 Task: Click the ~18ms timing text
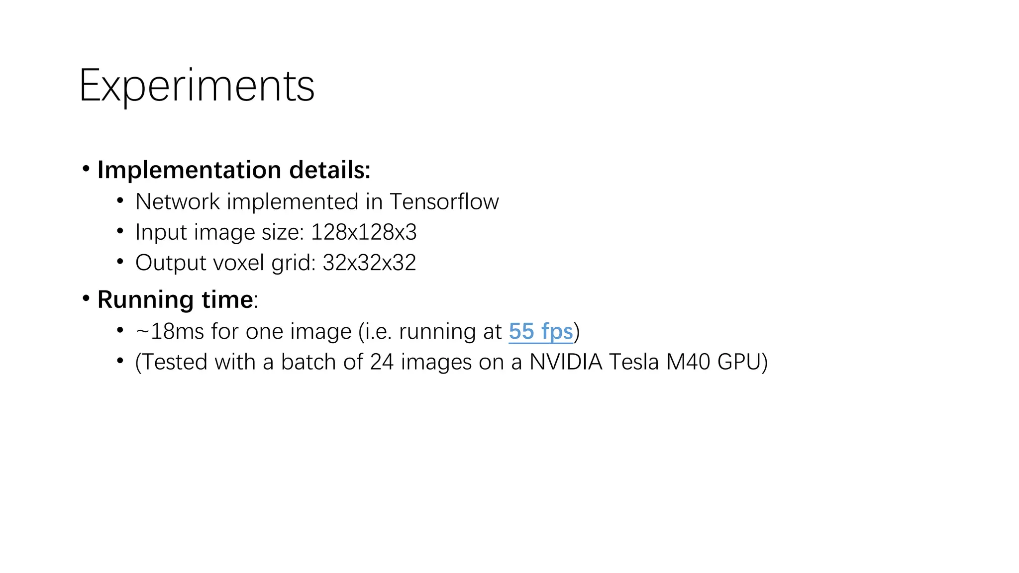[169, 331]
